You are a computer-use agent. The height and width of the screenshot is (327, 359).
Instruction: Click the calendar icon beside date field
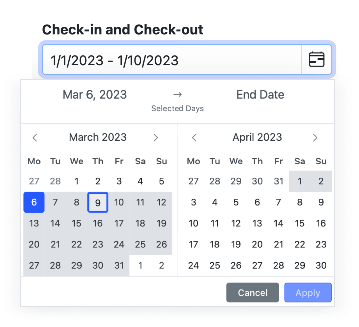point(317,60)
